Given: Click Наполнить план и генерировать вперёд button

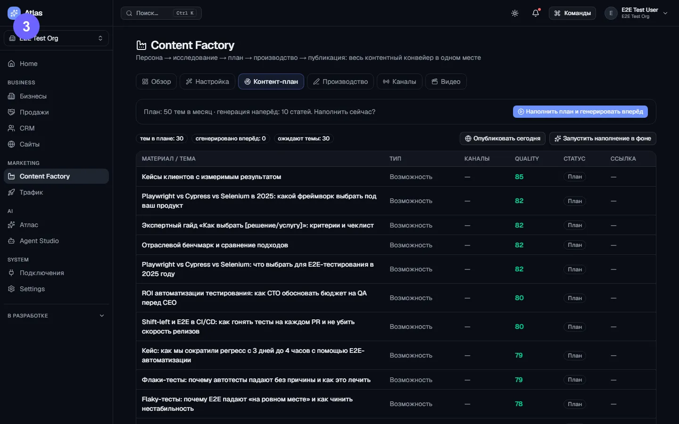Looking at the screenshot, I should point(580,112).
